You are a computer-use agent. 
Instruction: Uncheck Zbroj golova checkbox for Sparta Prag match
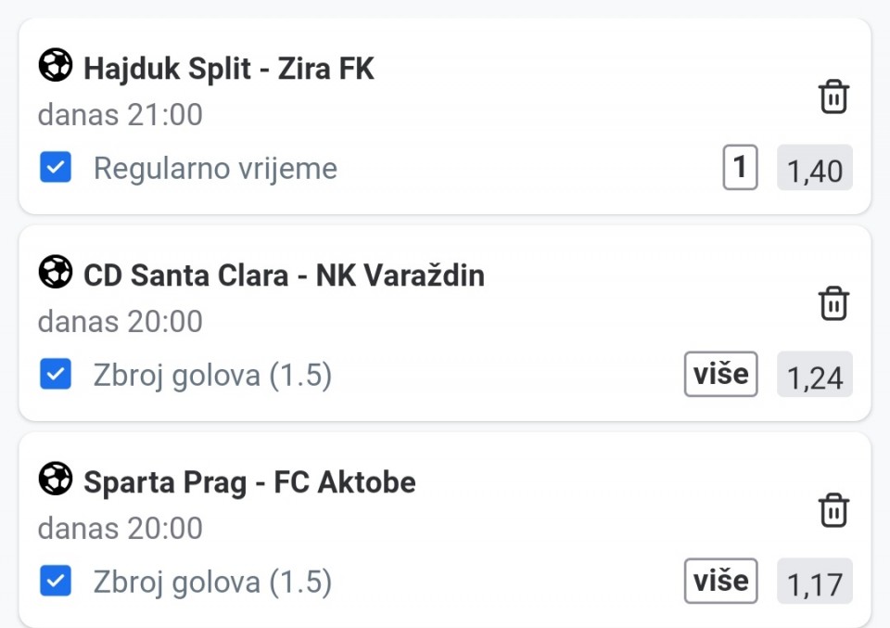click(56, 581)
